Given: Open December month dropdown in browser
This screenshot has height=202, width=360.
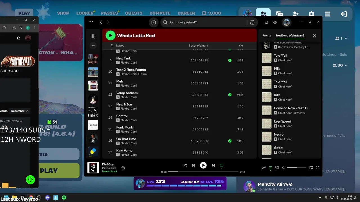Looking at the screenshot, I should (20, 111).
